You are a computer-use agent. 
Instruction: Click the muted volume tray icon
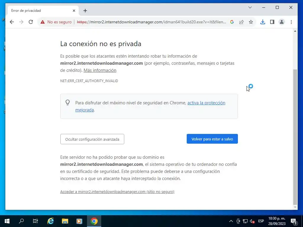[252, 221]
